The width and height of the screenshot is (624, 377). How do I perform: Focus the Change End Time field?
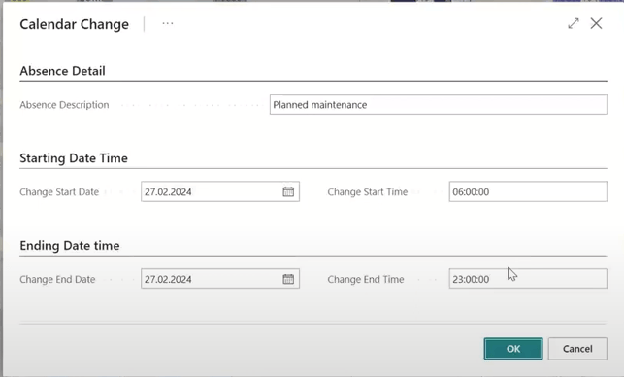[x=528, y=279]
